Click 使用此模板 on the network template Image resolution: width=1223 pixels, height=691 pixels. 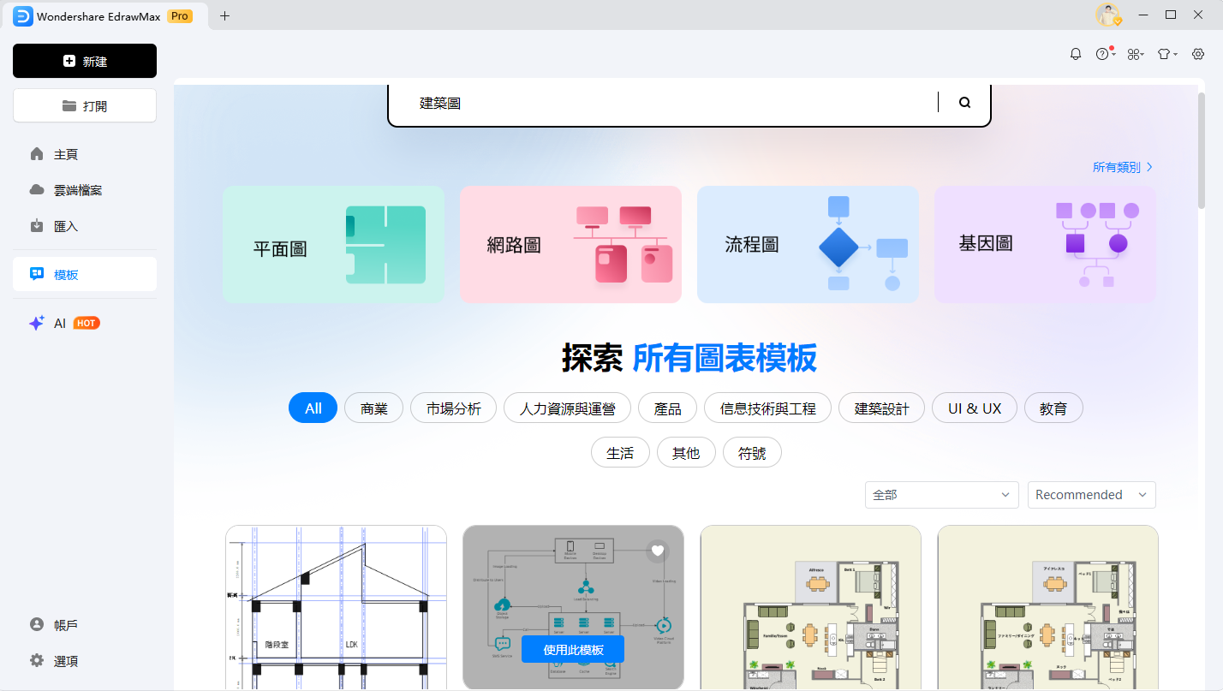pyautogui.click(x=572, y=649)
